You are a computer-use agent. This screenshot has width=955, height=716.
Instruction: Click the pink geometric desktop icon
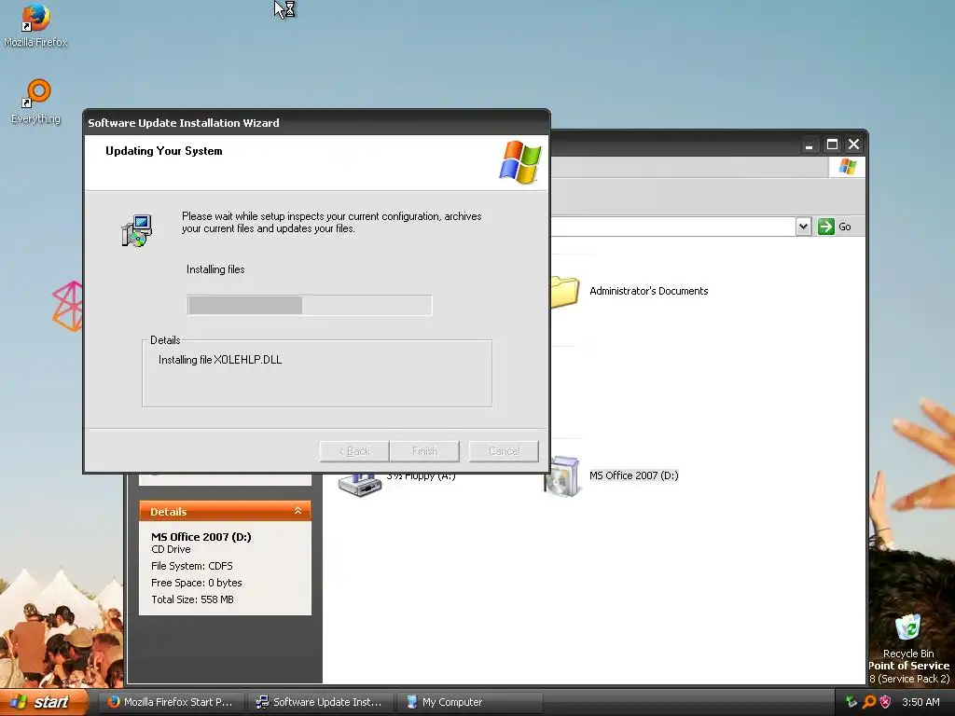(x=67, y=306)
